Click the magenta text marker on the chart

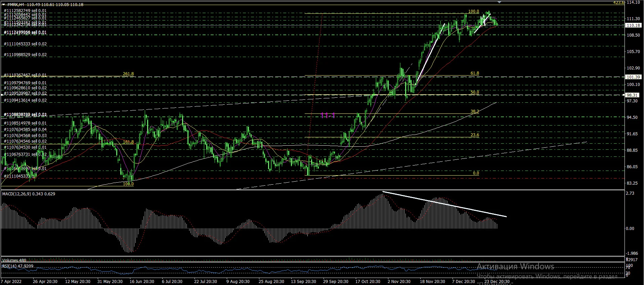pyautogui.click(x=328, y=115)
